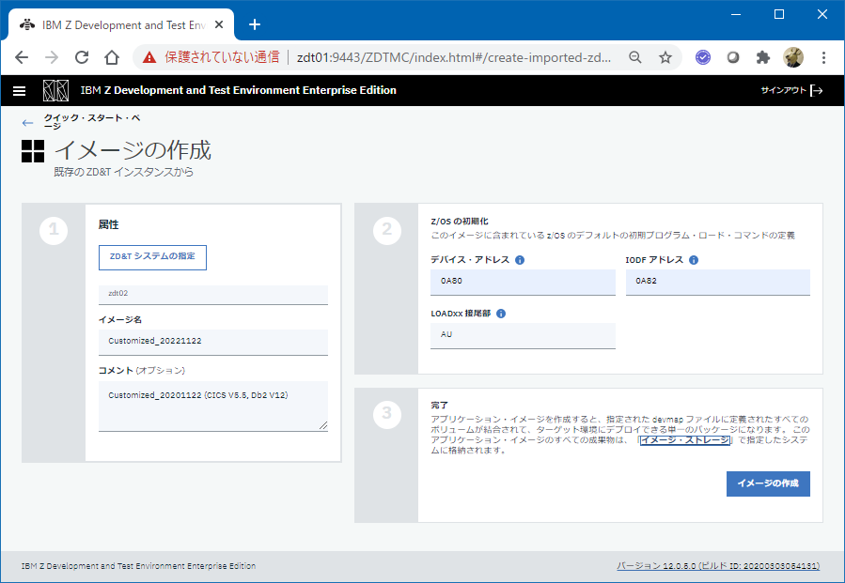
Task: Open the イメージ・ストレージ link
Action: (x=685, y=439)
